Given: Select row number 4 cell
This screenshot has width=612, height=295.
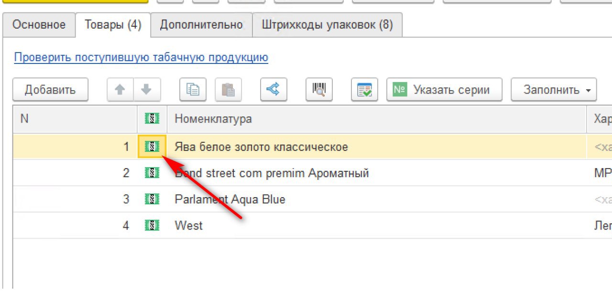Looking at the screenshot, I should pyautogui.click(x=75, y=225).
